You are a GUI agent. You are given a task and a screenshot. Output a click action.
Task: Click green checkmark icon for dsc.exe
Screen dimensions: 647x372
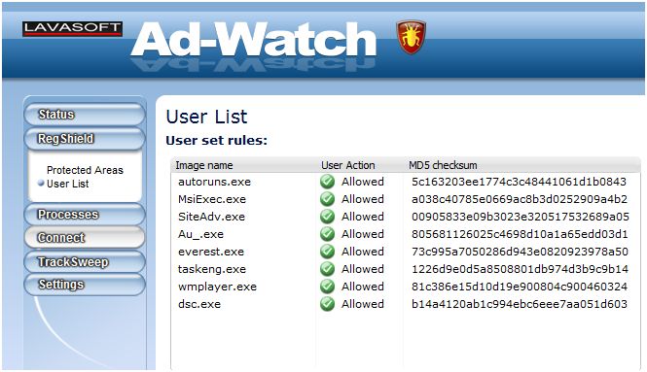327,304
